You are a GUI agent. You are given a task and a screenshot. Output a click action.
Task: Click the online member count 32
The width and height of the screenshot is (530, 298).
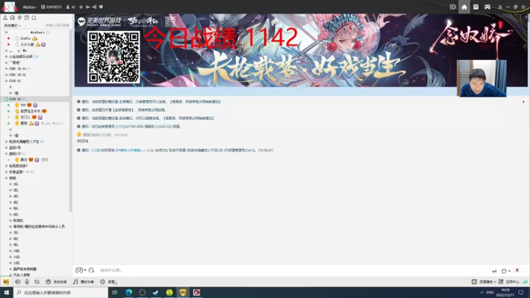point(71,7)
